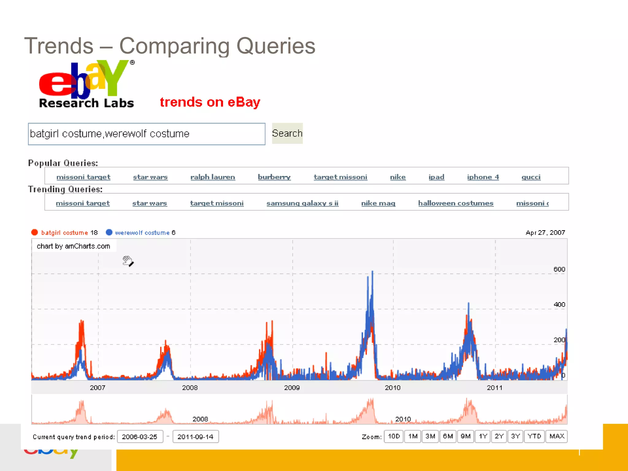
Task: Open trending query 'missoni target'
Action: pos(82,203)
